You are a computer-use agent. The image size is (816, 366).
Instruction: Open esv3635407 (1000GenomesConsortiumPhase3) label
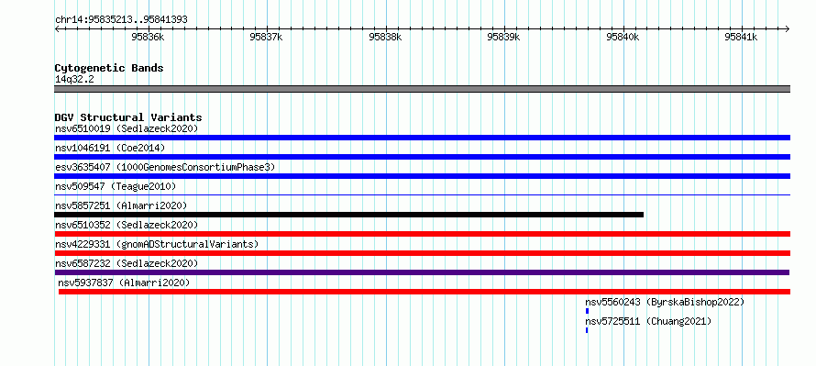point(165,167)
